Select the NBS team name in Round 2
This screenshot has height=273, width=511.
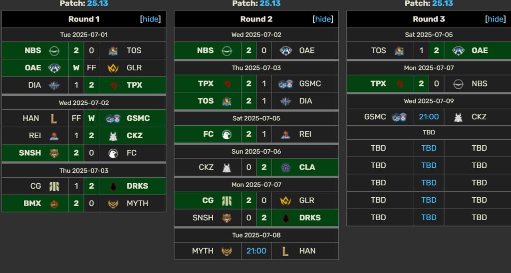205,50
